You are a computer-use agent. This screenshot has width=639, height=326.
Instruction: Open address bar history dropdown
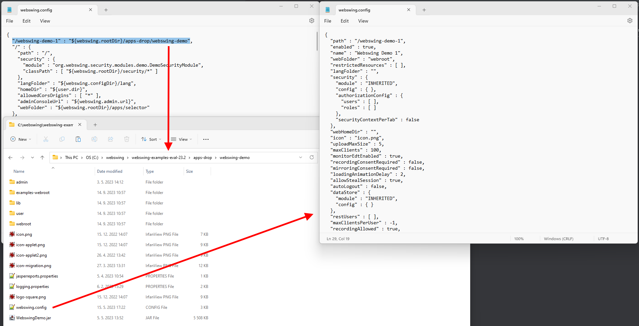click(301, 157)
